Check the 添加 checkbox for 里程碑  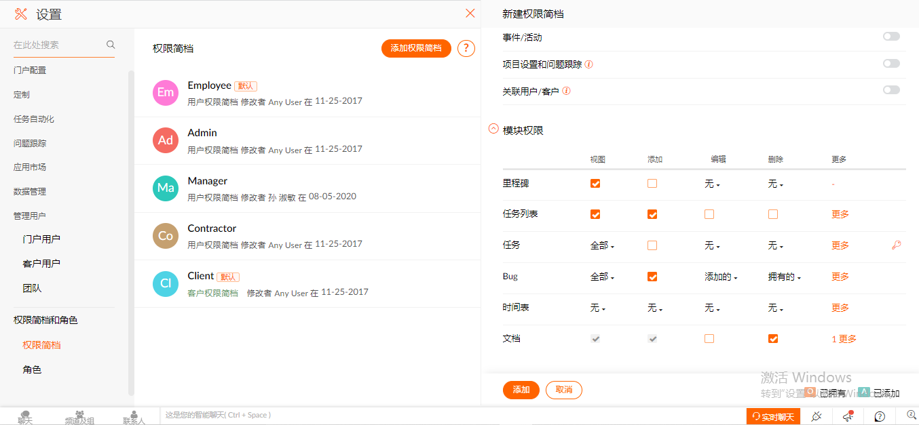click(652, 184)
